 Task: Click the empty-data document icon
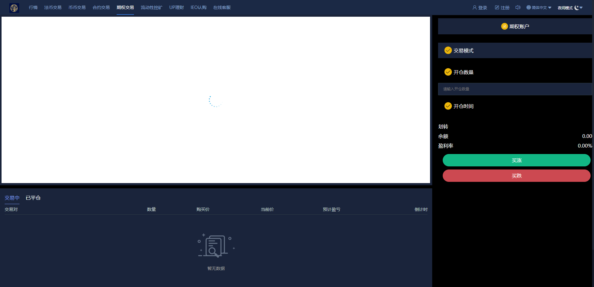(216, 246)
